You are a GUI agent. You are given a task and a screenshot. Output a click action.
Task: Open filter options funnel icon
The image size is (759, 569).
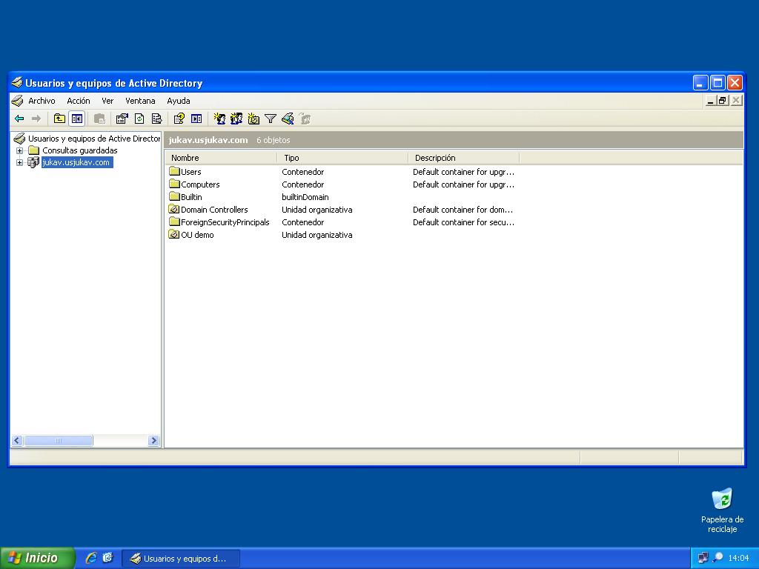click(271, 119)
